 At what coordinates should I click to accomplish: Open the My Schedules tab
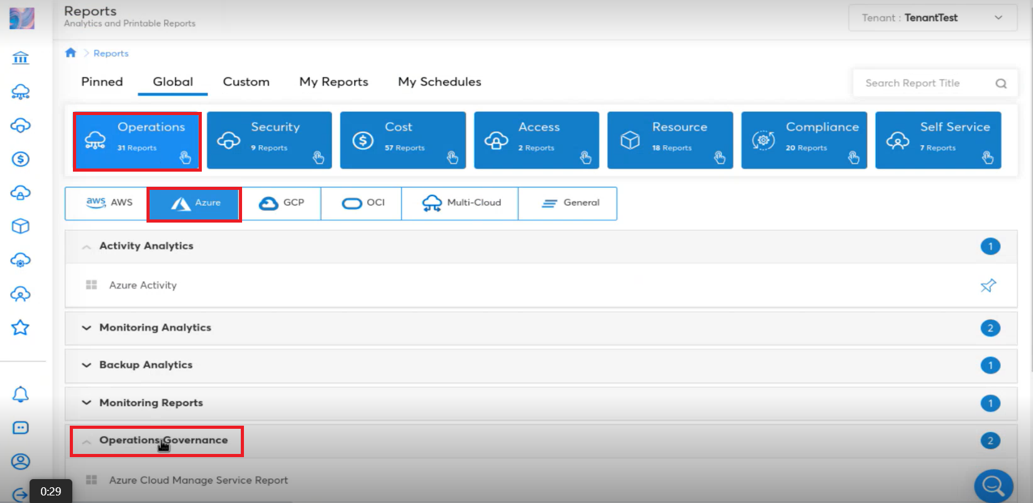pyautogui.click(x=439, y=82)
